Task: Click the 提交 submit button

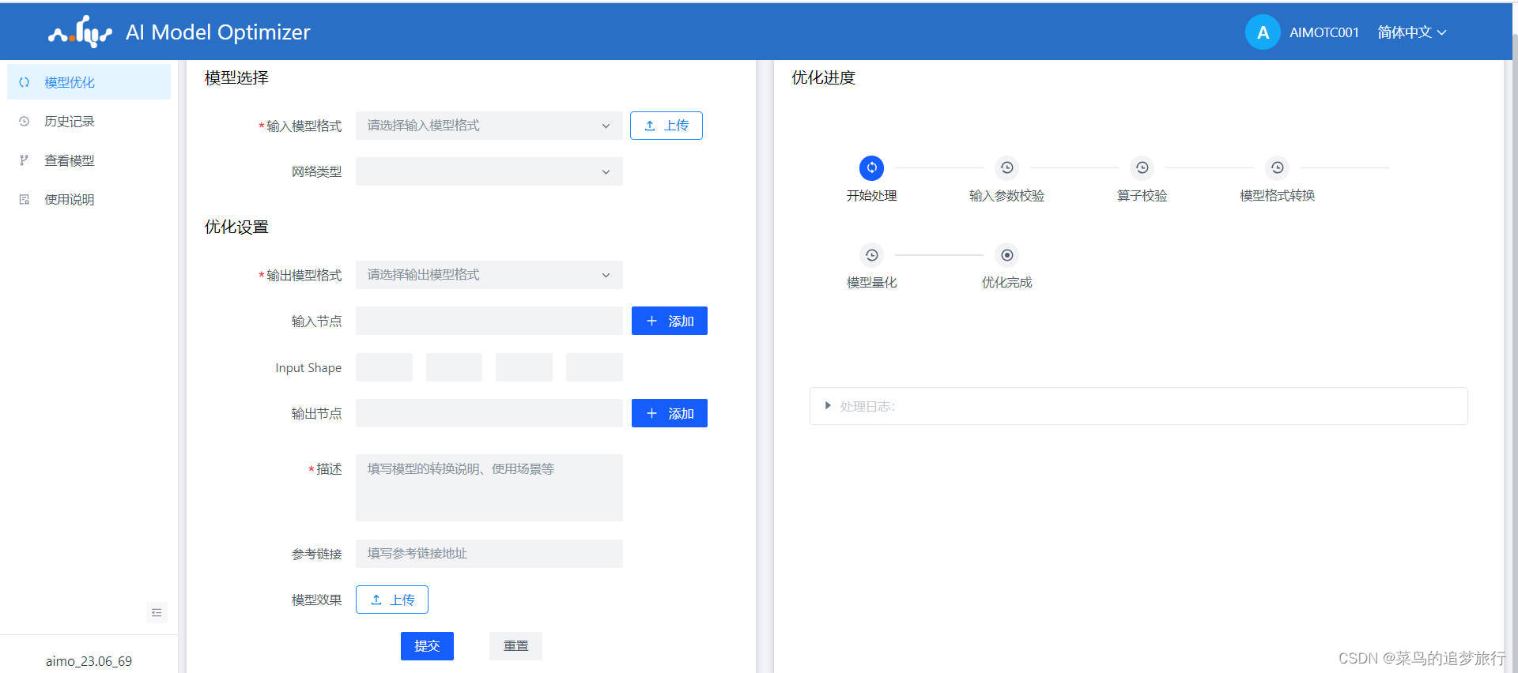Action: click(x=427, y=646)
